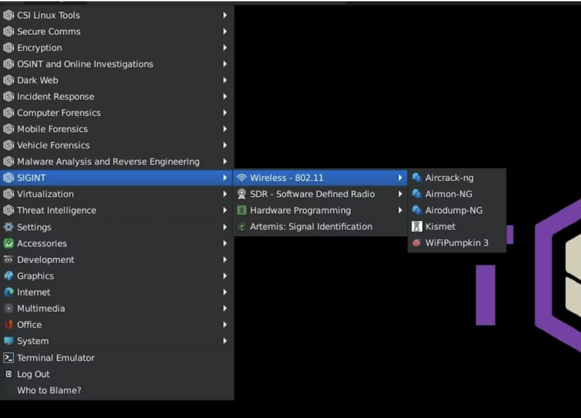Image resolution: width=581 pixels, height=418 pixels.
Task: Click the Secure Comms category icon
Action: [9, 32]
